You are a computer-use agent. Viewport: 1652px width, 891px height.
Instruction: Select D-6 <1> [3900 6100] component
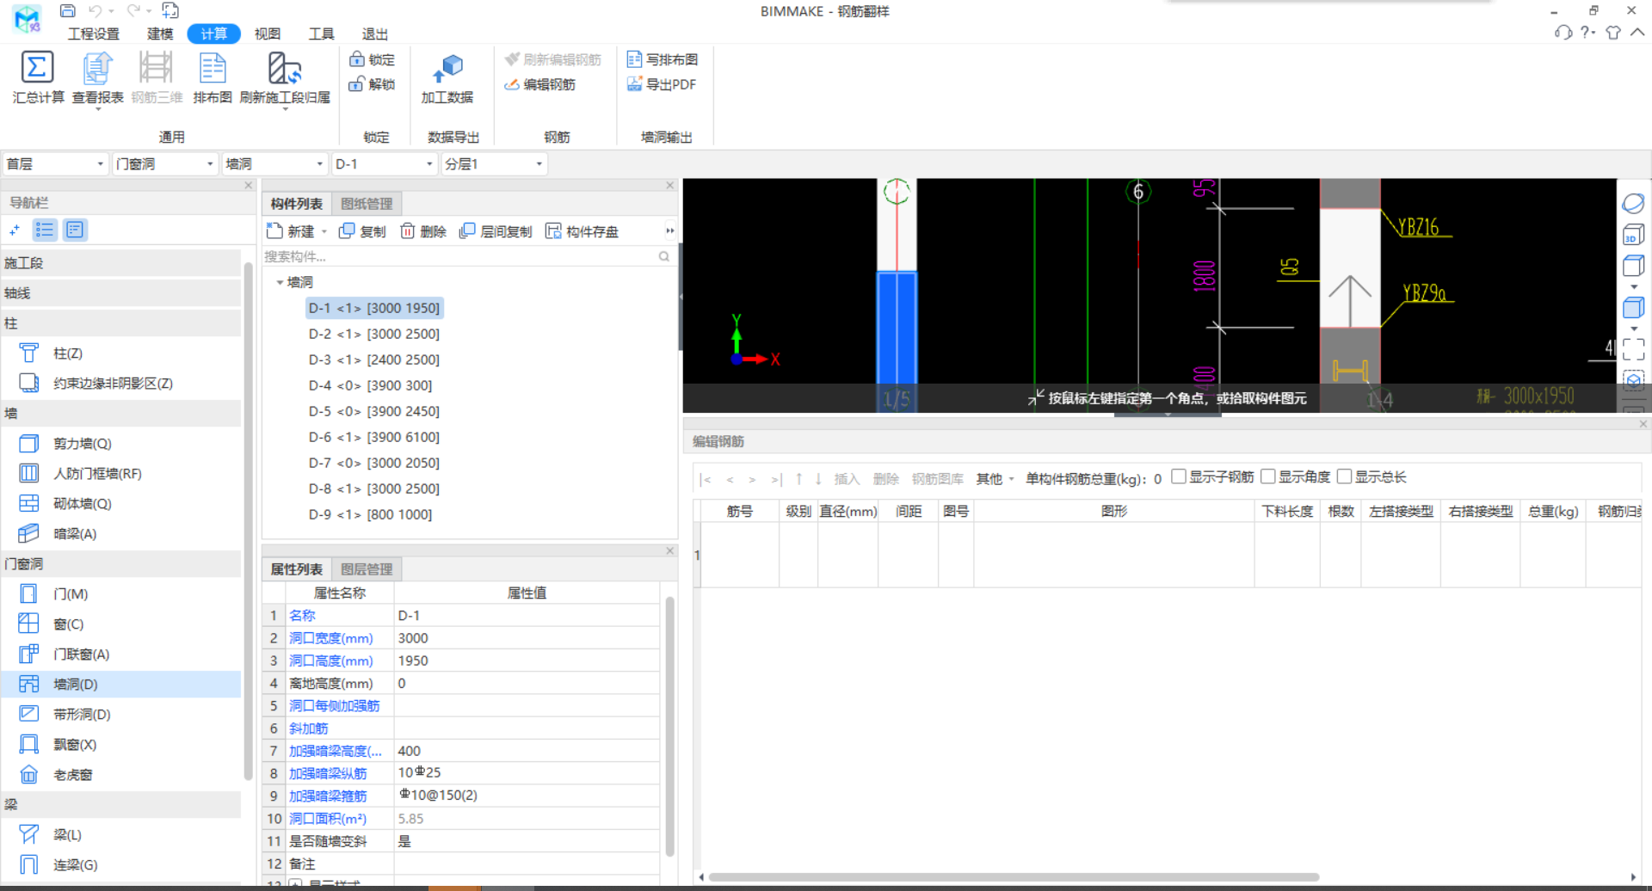(x=374, y=437)
